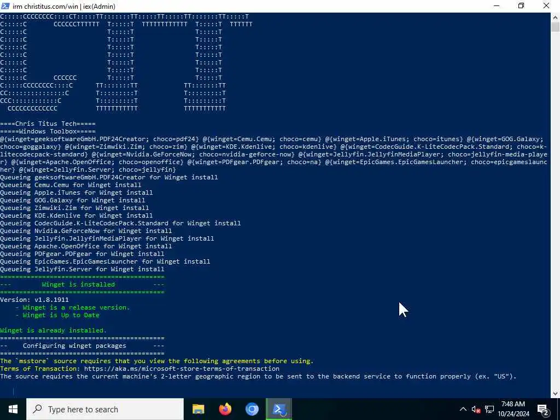The image size is (560, 420).
Task: Click 'Queueing EpicGames.EpicGamesLauncher for Winget install'
Action: coord(105,262)
